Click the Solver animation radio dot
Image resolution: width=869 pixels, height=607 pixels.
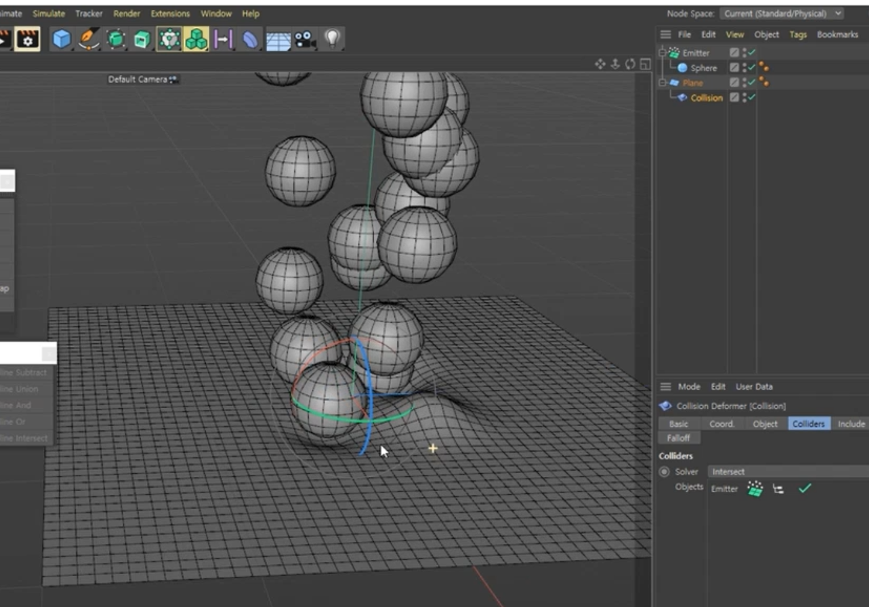(664, 472)
